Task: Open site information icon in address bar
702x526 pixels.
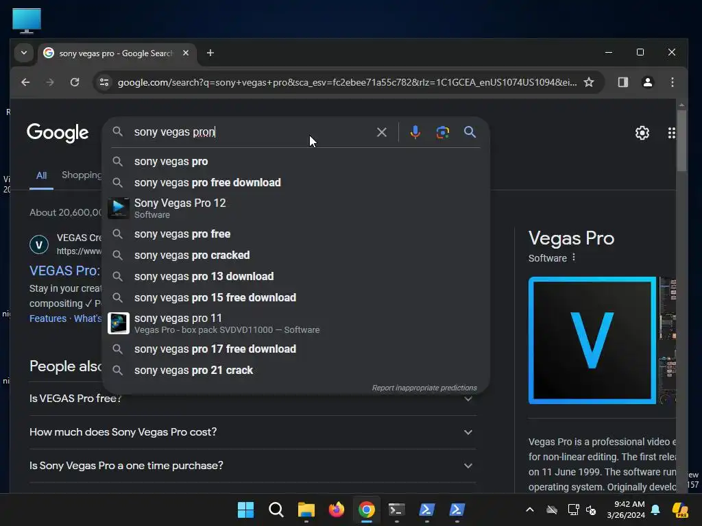Action: [104, 82]
